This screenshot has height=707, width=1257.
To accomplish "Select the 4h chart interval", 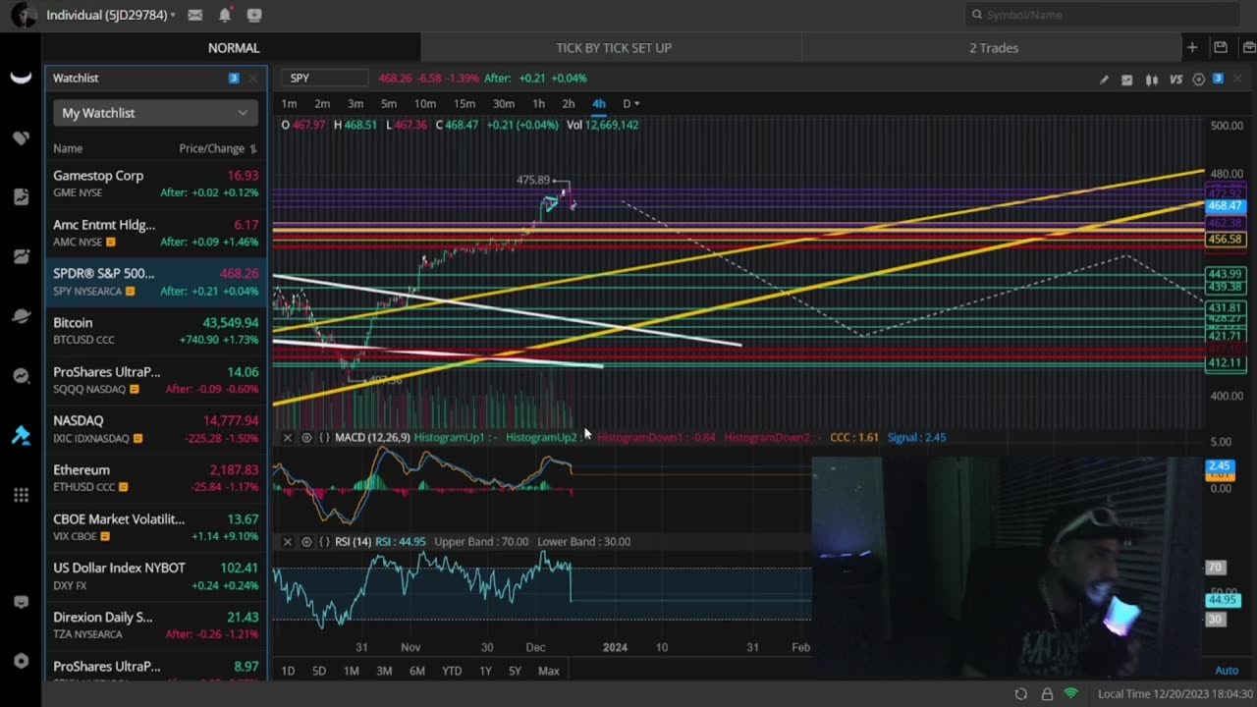I will coord(599,104).
